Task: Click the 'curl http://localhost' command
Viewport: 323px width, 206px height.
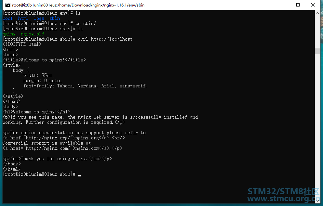Action: (105, 39)
